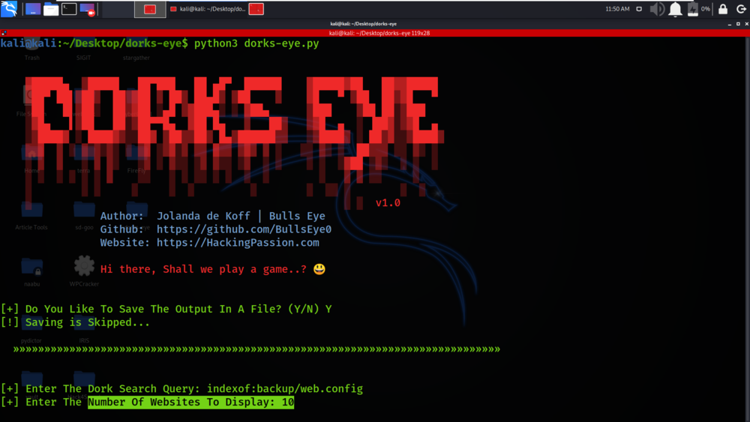Open the battery power manager icon
Viewport: 750px width, 422px height.
coord(692,9)
